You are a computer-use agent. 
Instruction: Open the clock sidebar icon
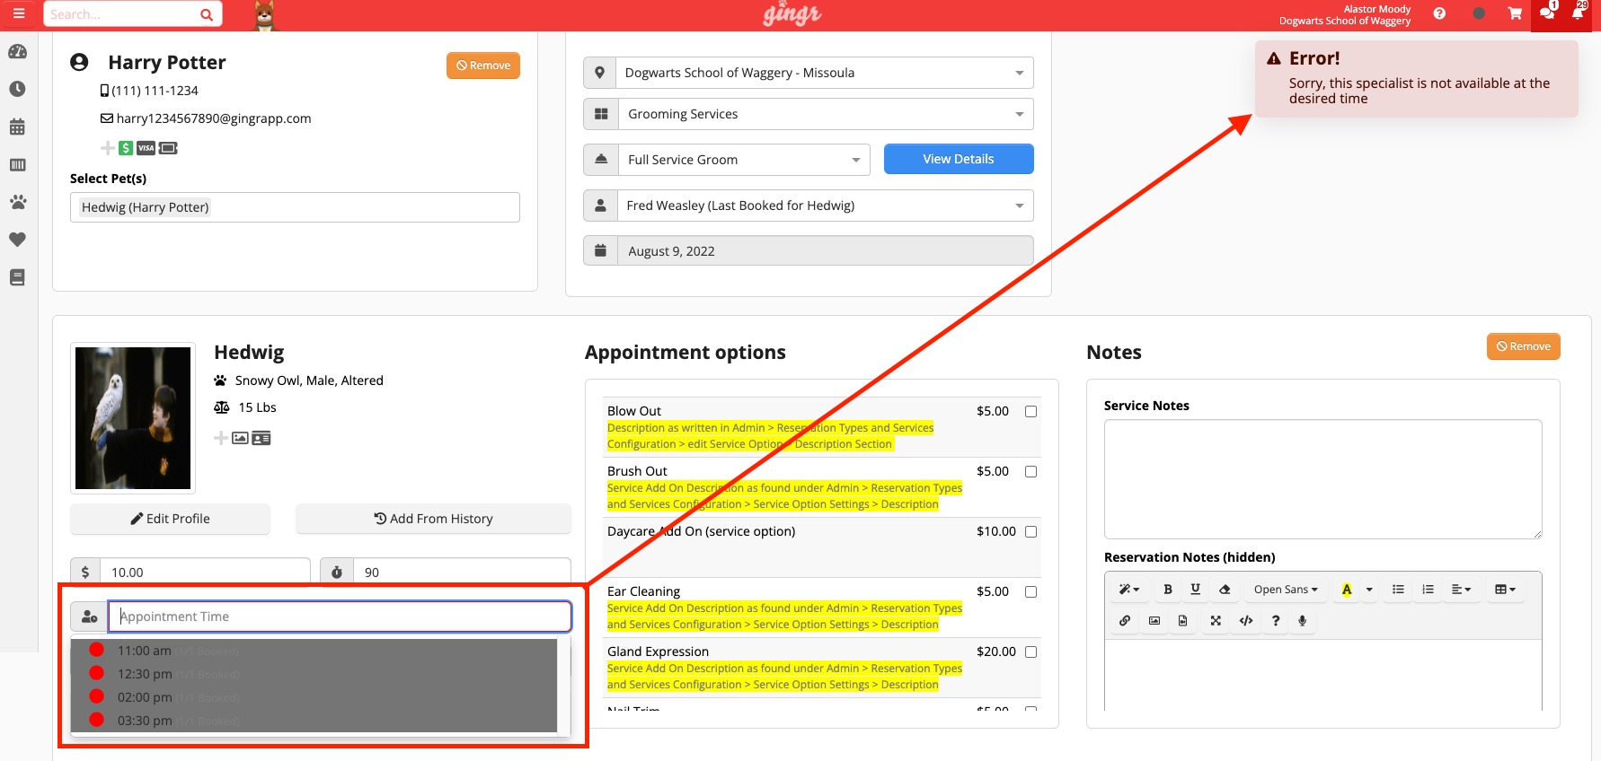pyautogui.click(x=17, y=89)
